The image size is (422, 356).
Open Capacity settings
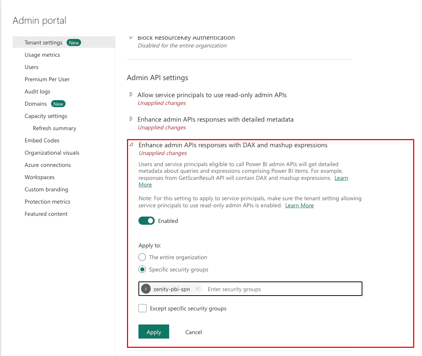(x=46, y=116)
